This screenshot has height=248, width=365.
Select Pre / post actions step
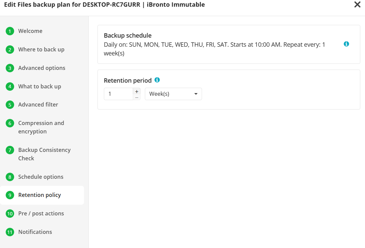[x=41, y=213]
